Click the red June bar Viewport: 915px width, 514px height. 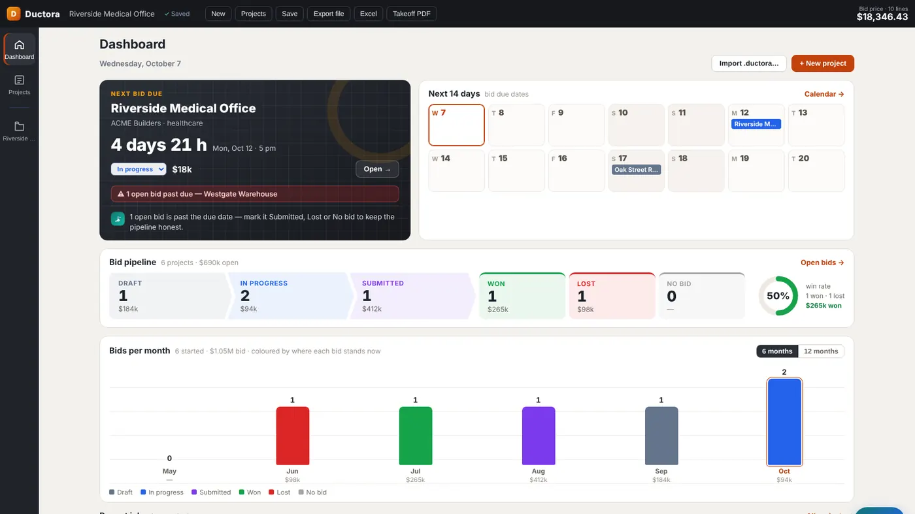[293, 436]
